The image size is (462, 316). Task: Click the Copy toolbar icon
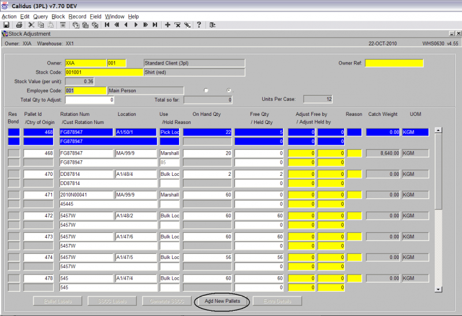[x=41, y=25]
